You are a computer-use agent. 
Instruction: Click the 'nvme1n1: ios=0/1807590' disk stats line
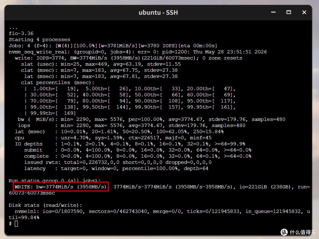pos(162,211)
